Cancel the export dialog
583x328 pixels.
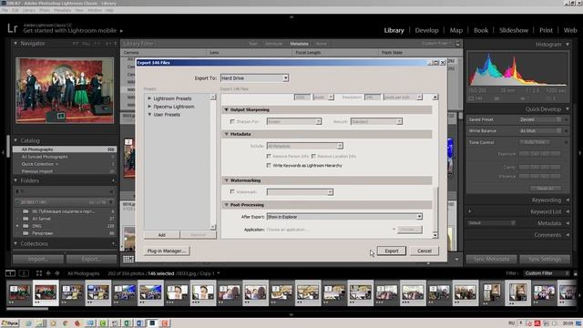coord(424,251)
